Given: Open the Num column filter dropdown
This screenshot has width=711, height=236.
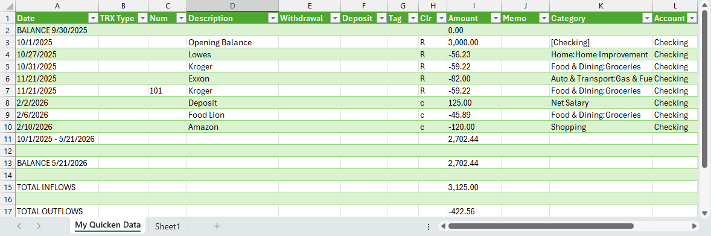Looking at the screenshot, I should 181,19.
